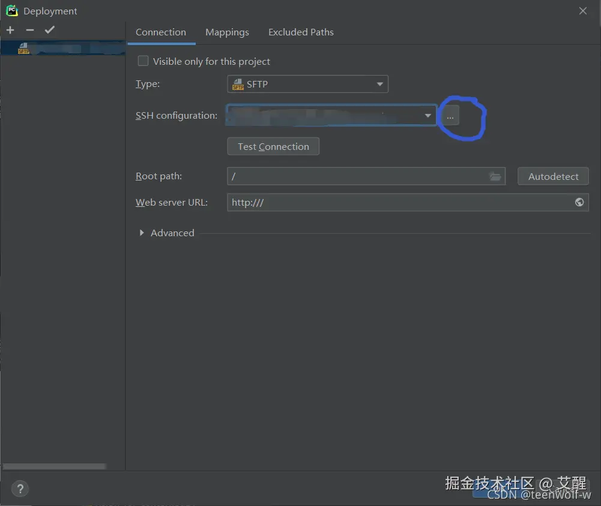Focus the Root path input field
Image resolution: width=601 pixels, height=506 pixels.
[366, 176]
